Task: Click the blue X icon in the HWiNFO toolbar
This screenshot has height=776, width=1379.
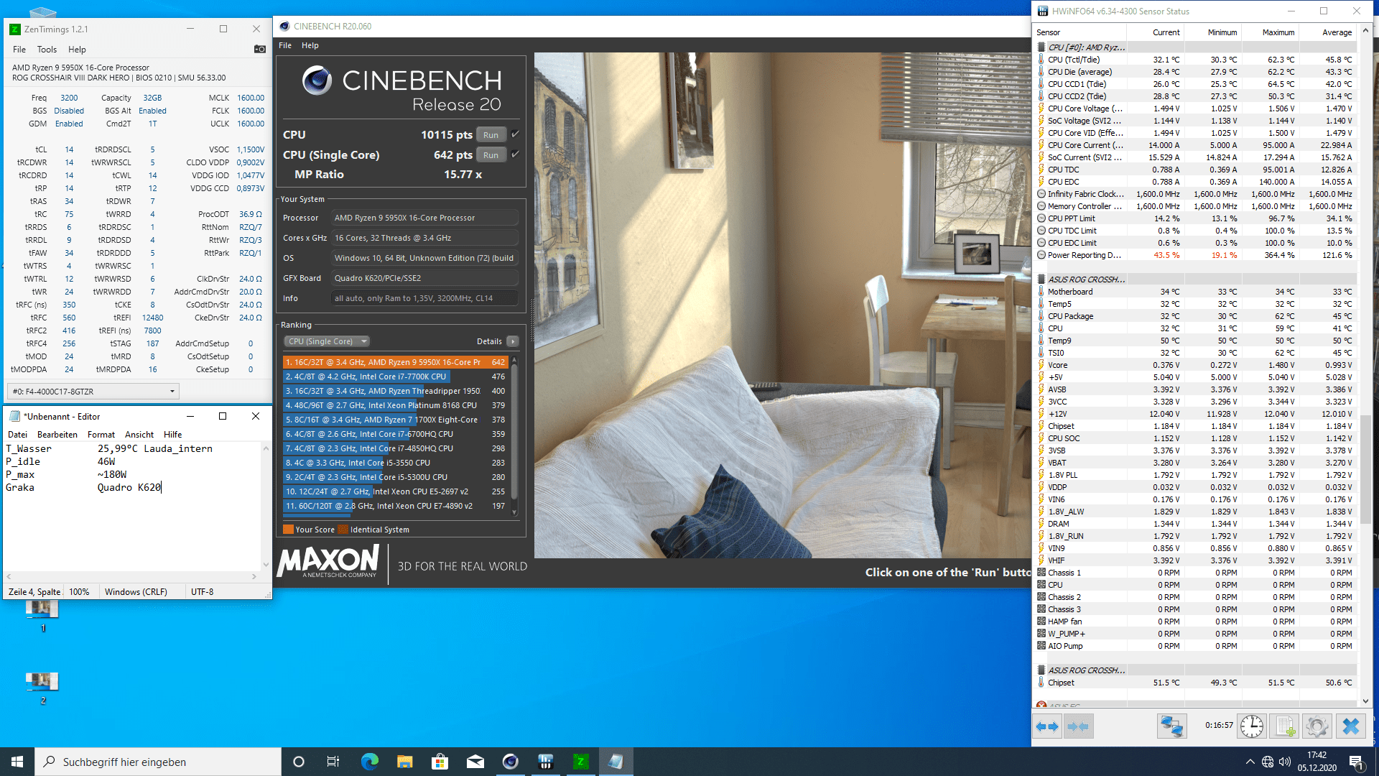Action: point(1350,726)
